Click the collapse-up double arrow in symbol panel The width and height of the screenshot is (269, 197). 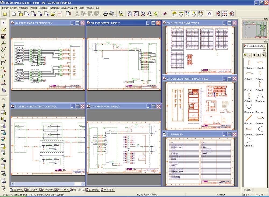[x=254, y=55]
